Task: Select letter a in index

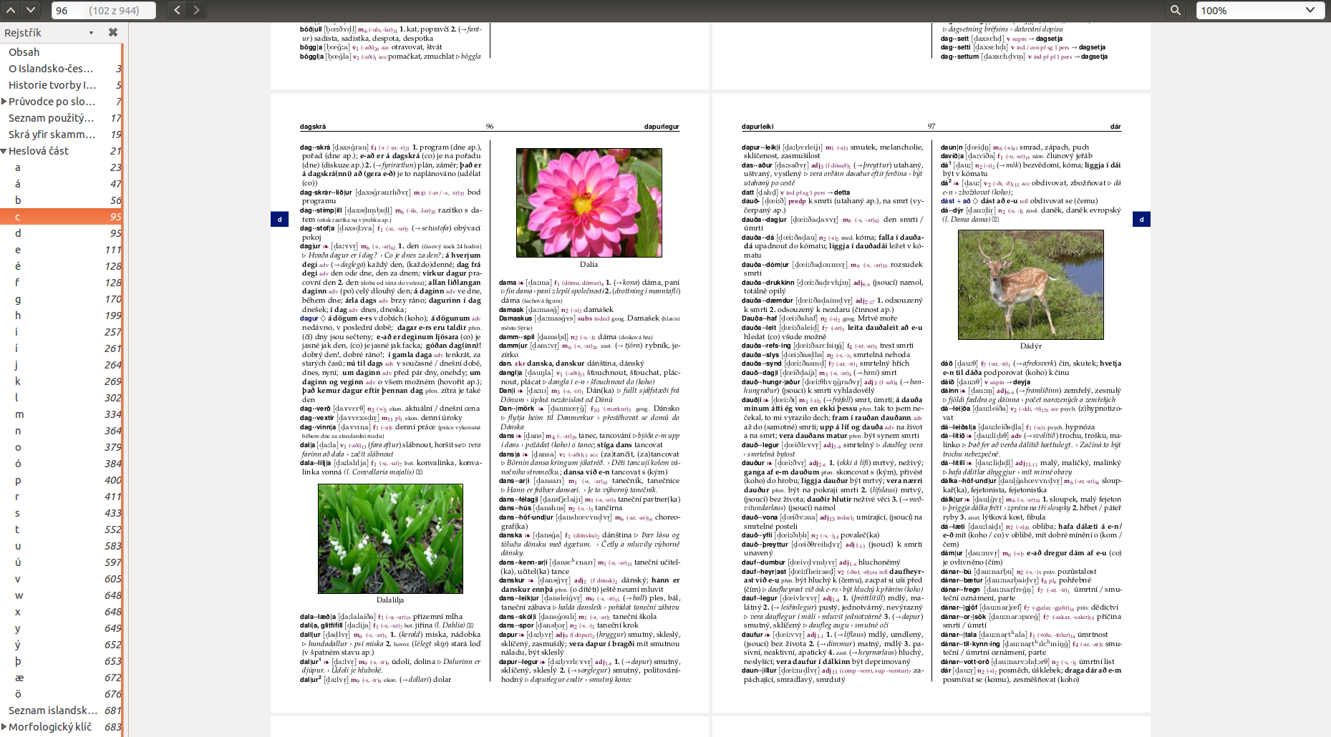Action: (x=61, y=167)
